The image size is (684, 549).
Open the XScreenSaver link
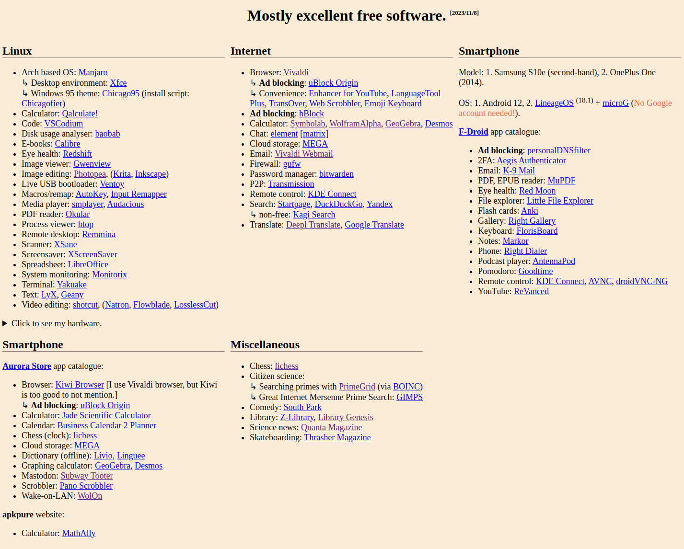pos(93,254)
